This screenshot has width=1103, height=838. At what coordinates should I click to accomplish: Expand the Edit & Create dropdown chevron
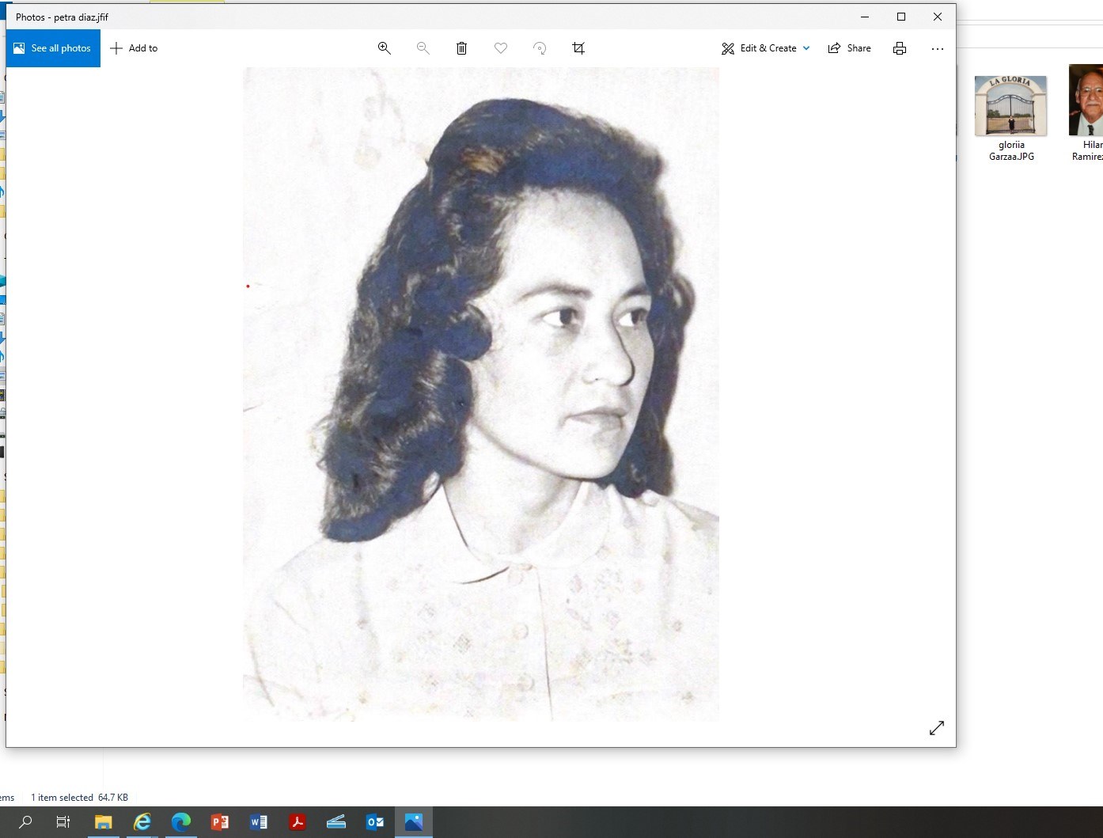[806, 47]
